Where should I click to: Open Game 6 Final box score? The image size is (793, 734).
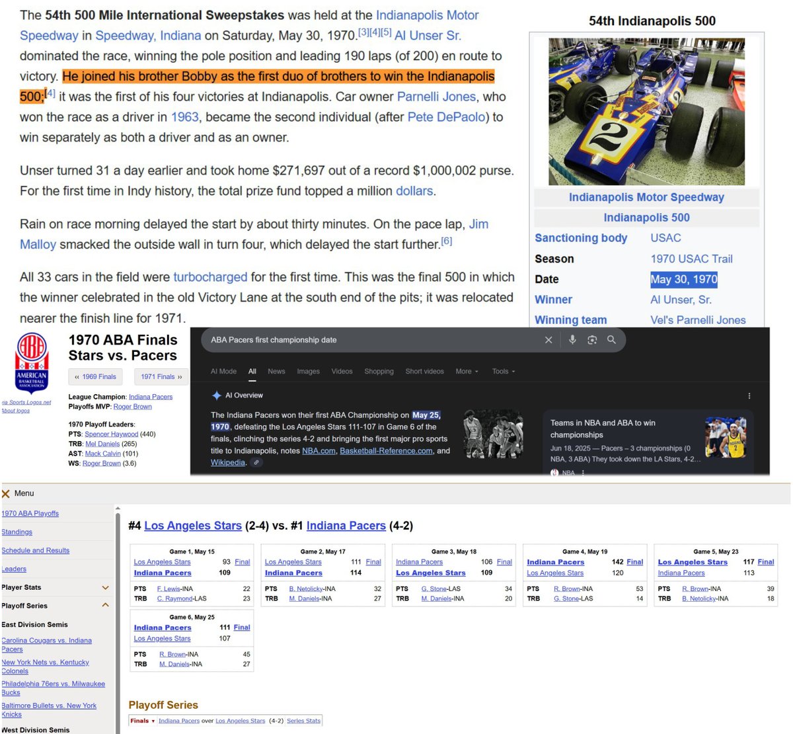(242, 628)
